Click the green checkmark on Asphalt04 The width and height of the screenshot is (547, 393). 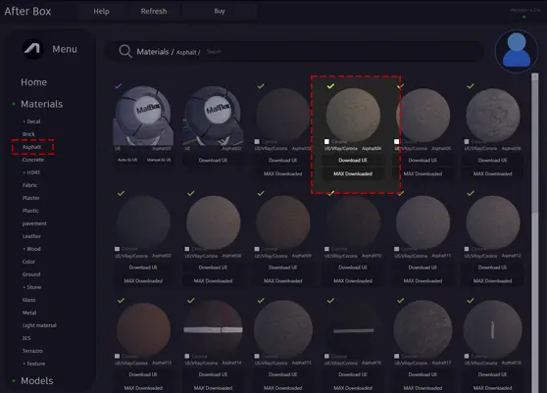330,86
